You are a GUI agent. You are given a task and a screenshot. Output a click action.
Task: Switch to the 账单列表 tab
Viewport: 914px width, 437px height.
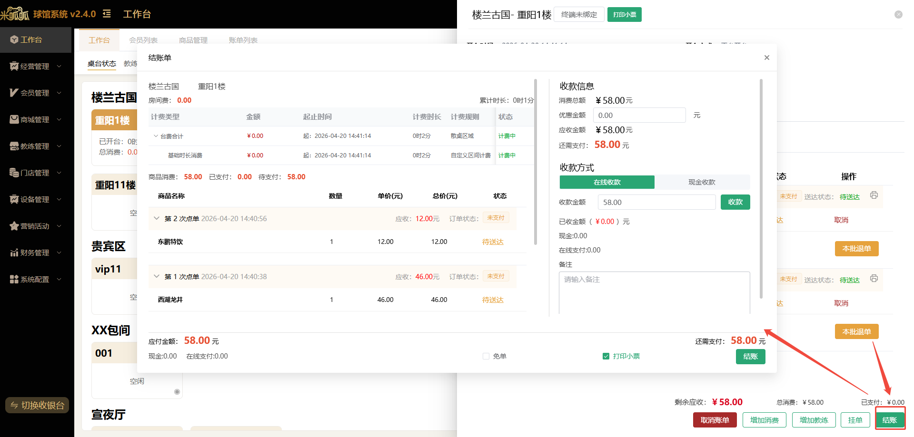point(243,40)
